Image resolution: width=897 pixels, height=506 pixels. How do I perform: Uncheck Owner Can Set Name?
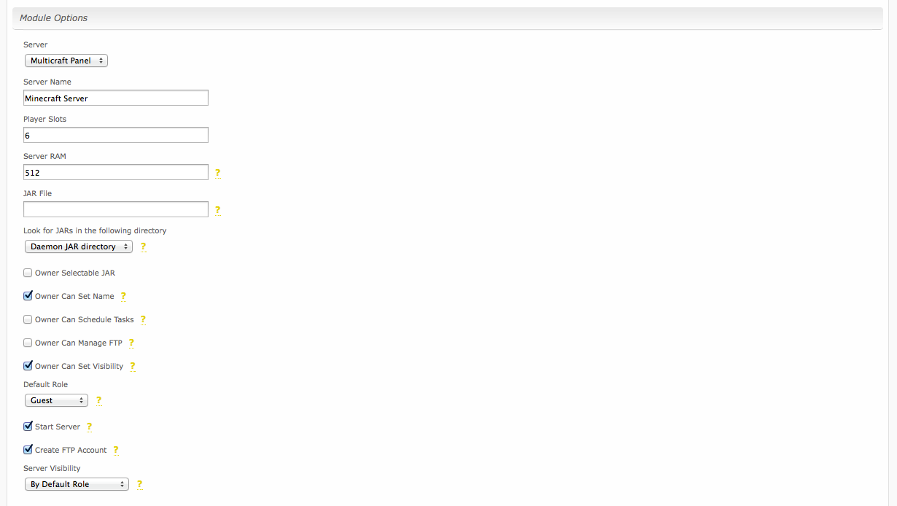28,296
